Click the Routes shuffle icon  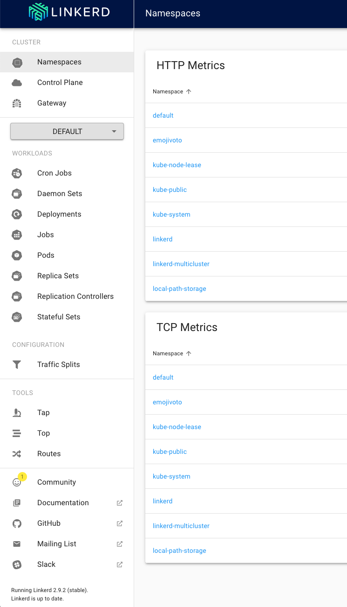tap(17, 453)
